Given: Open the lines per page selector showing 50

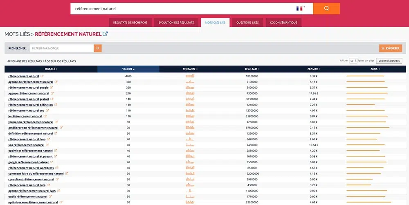Looking at the screenshot, I should click(x=353, y=61).
